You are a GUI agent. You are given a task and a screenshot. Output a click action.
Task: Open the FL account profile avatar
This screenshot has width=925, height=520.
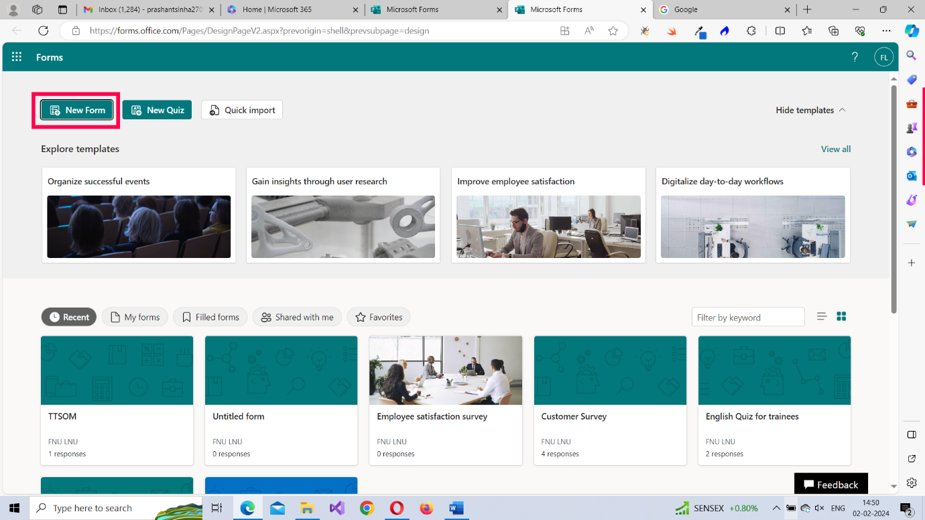884,57
